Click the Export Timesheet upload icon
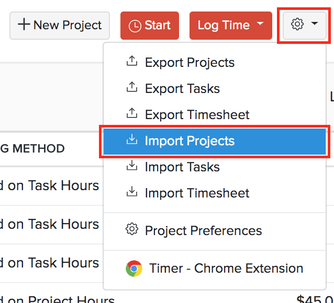Viewport: 334px width, 303px height. [132, 114]
